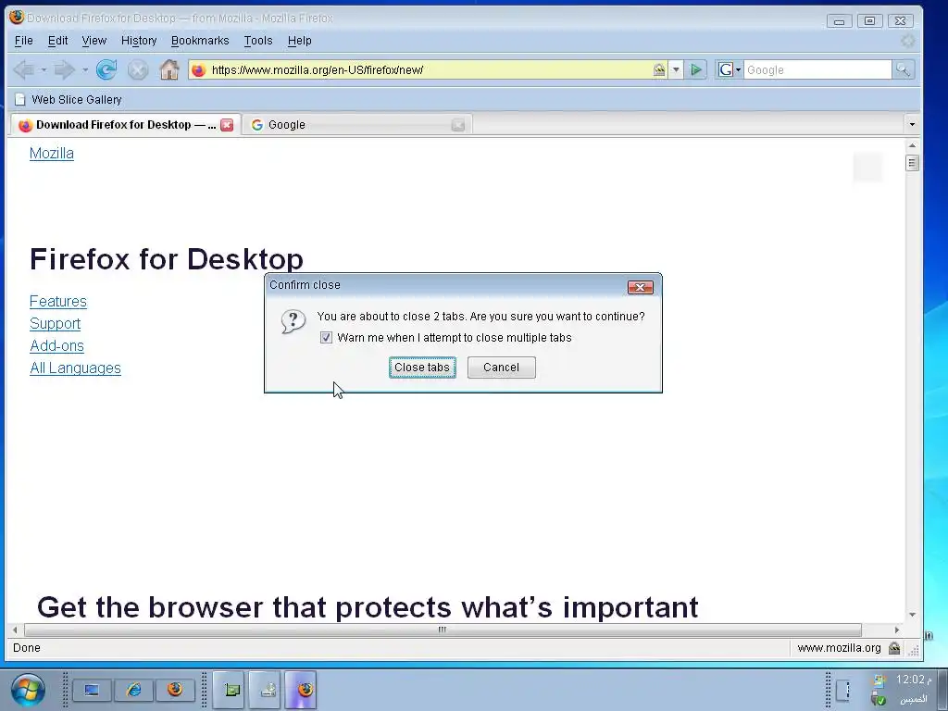The width and height of the screenshot is (948, 711).
Task: Click Show desktop taskbar icon
Action: point(92,690)
